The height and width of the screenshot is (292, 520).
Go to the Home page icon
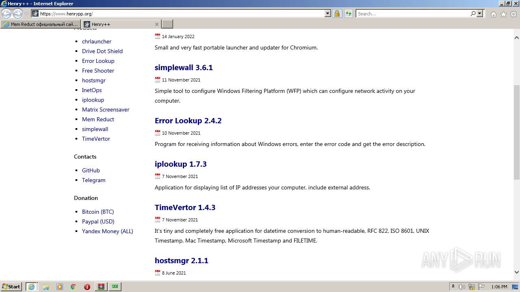pyautogui.click(x=493, y=14)
